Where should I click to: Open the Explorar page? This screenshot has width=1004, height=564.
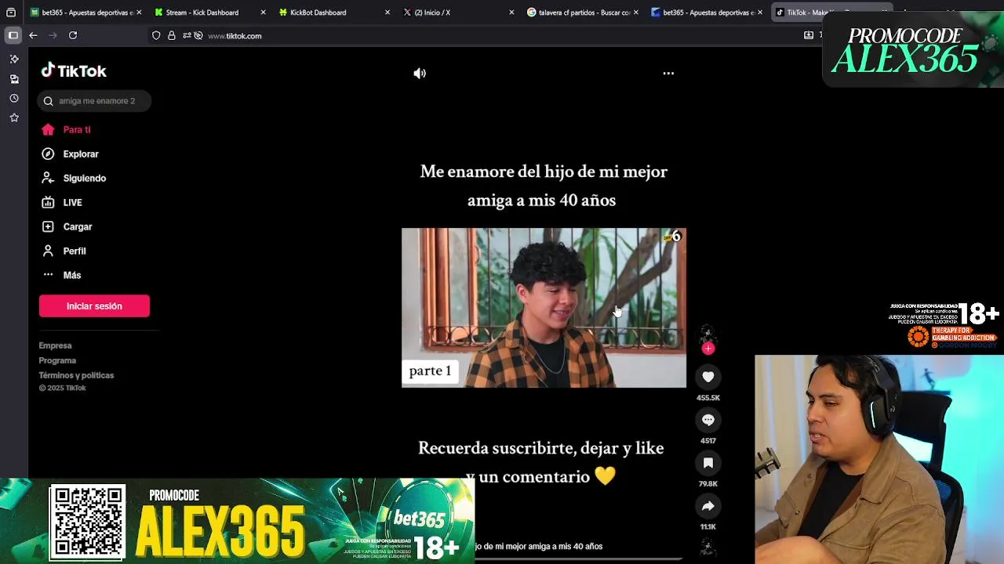pos(81,154)
